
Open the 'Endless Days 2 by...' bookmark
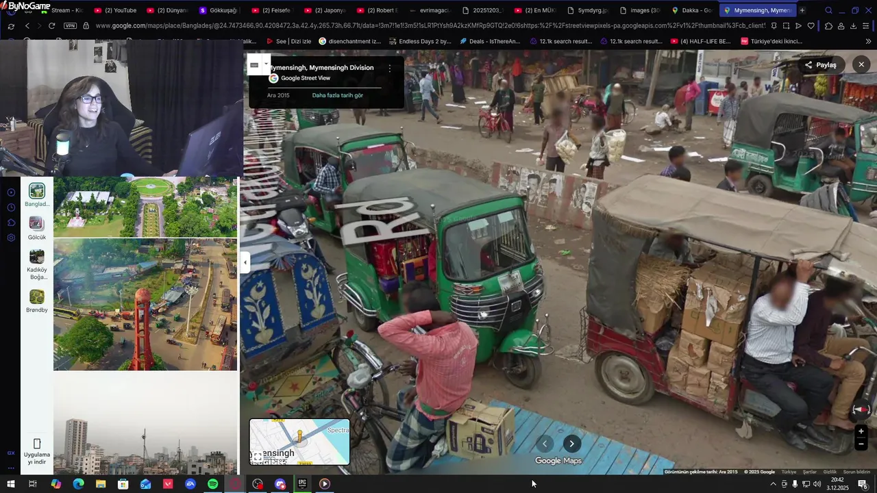[420, 41]
